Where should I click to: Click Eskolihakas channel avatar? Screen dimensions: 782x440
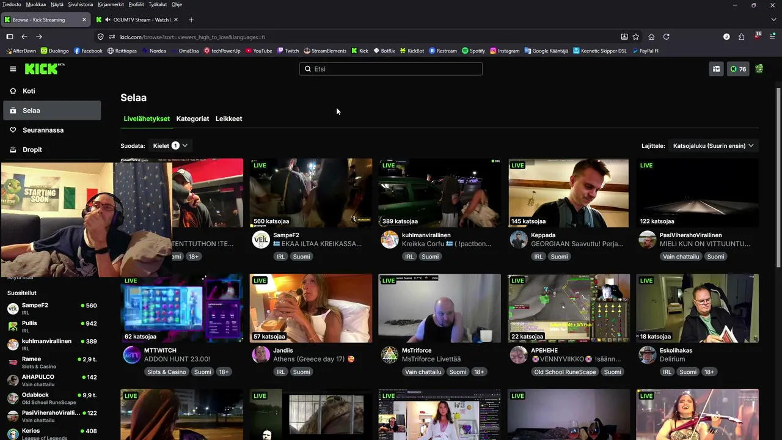[x=648, y=355]
